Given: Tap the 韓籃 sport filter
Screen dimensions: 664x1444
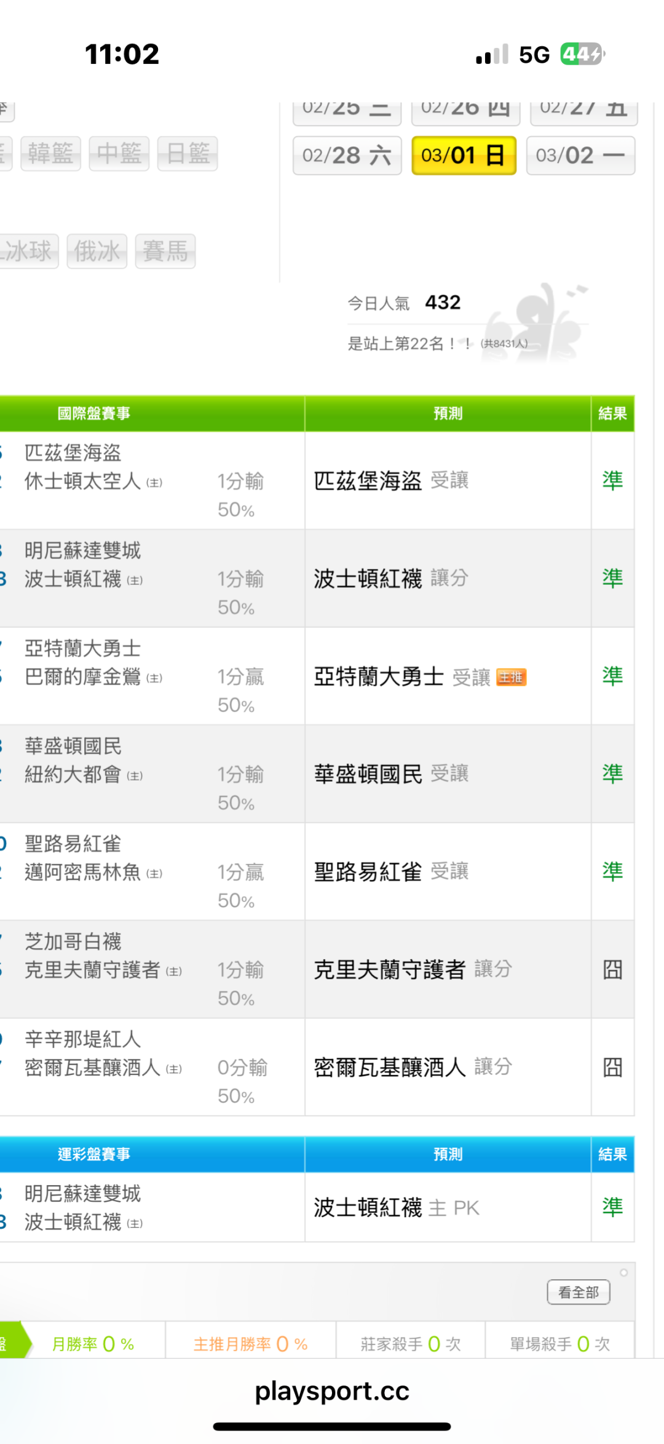Looking at the screenshot, I should 50,153.
